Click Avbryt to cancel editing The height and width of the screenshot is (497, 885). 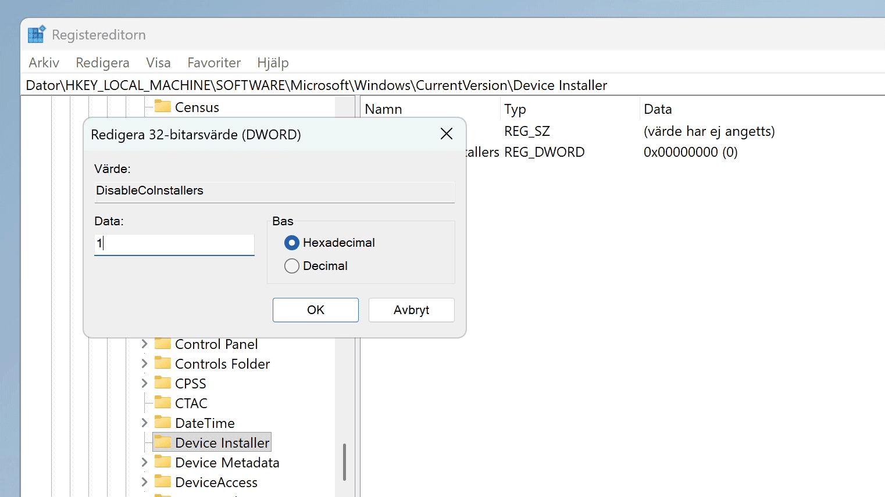[x=412, y=310]
